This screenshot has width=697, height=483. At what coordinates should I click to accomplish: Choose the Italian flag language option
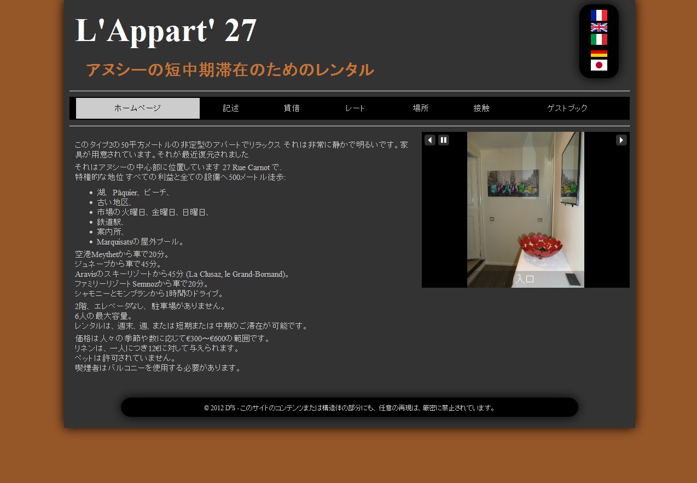pyautogui.click(x=599, y=39)
